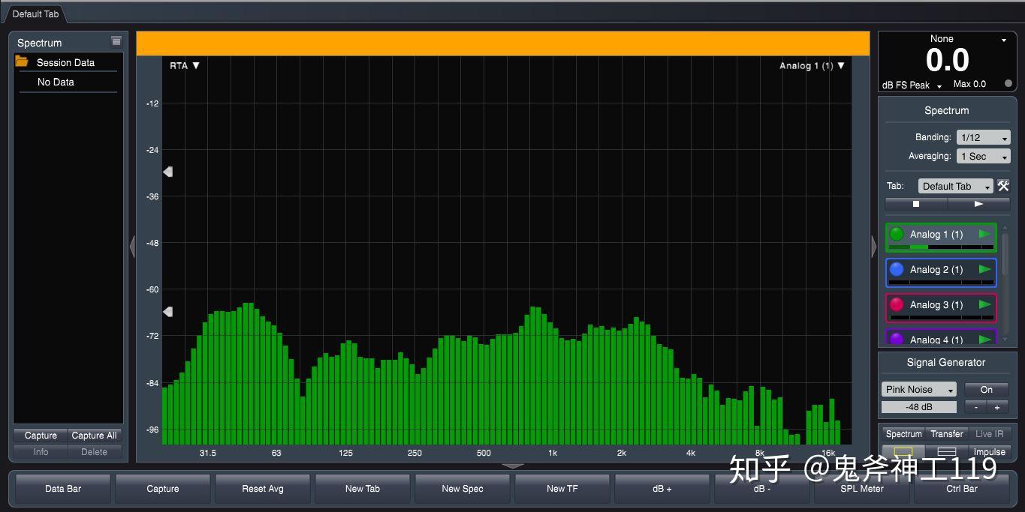Click the -48 dB generator level field
1025x512 pixels.
pos(919,407)
